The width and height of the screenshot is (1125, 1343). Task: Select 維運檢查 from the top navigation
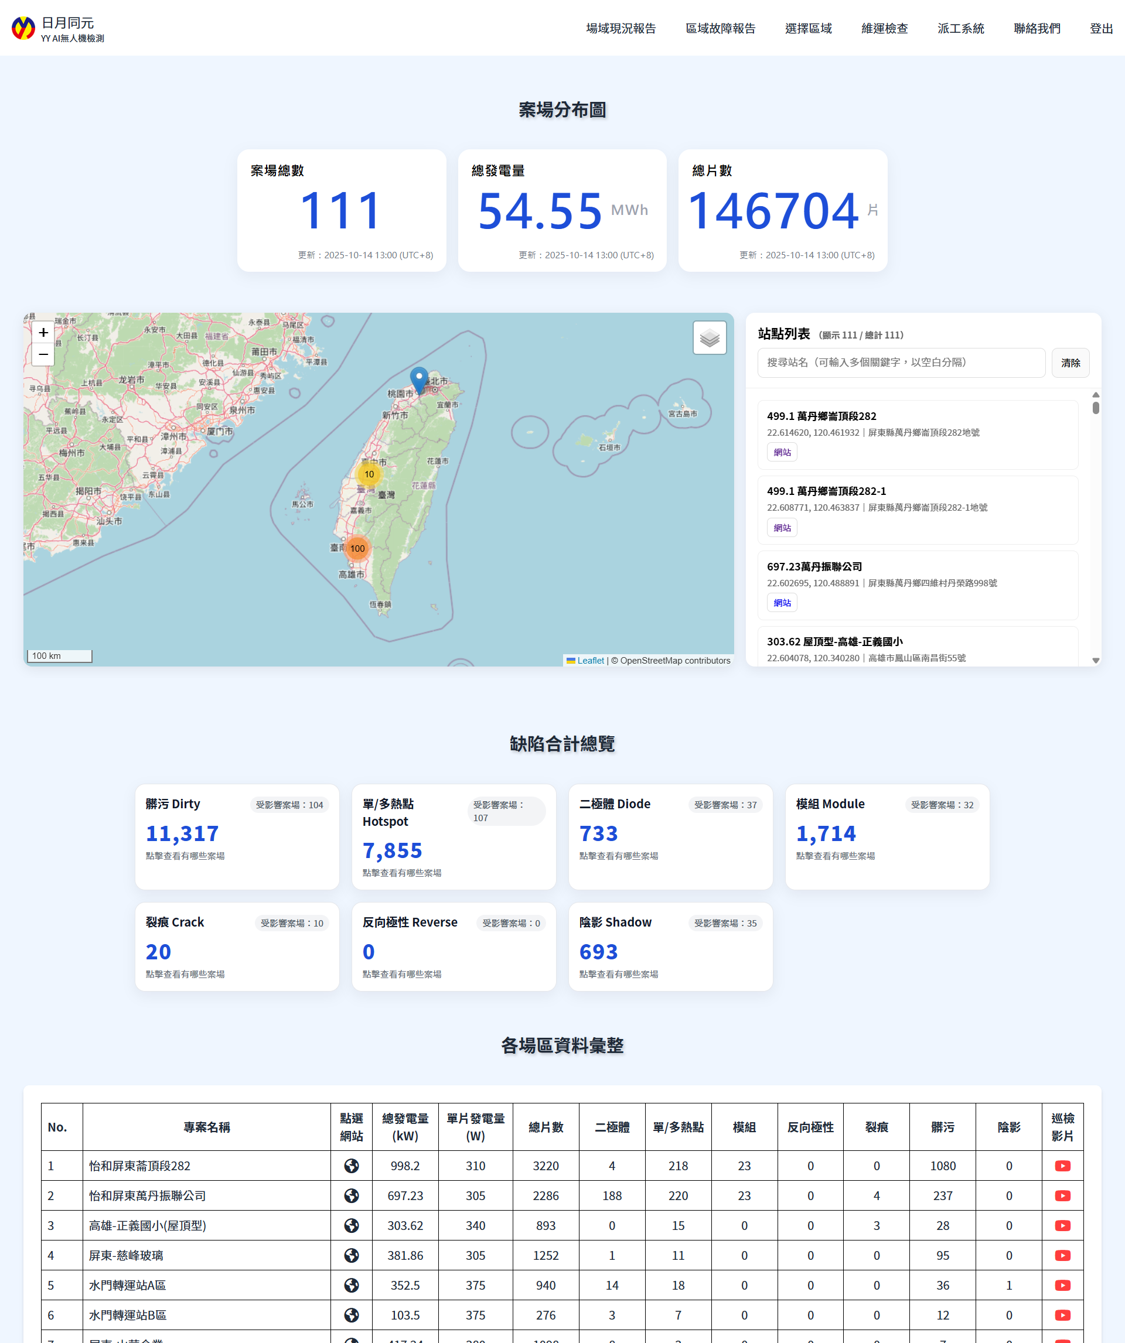point(884,28)
